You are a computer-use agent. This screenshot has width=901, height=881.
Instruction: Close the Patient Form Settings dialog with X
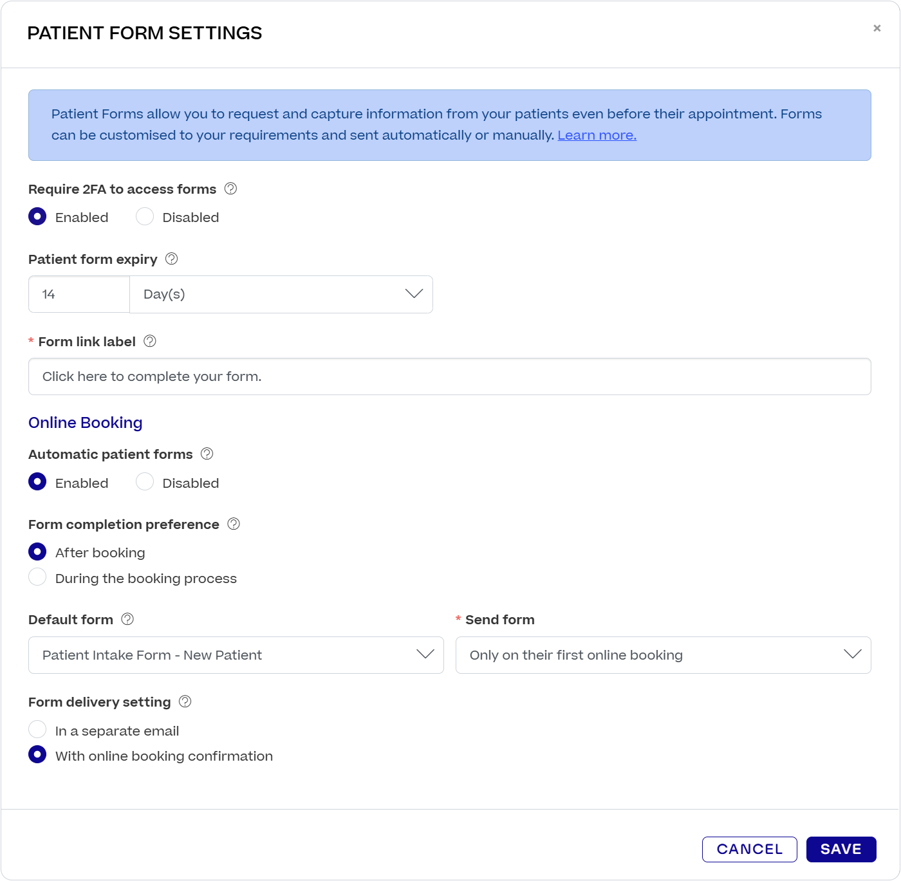click(877, 28)
